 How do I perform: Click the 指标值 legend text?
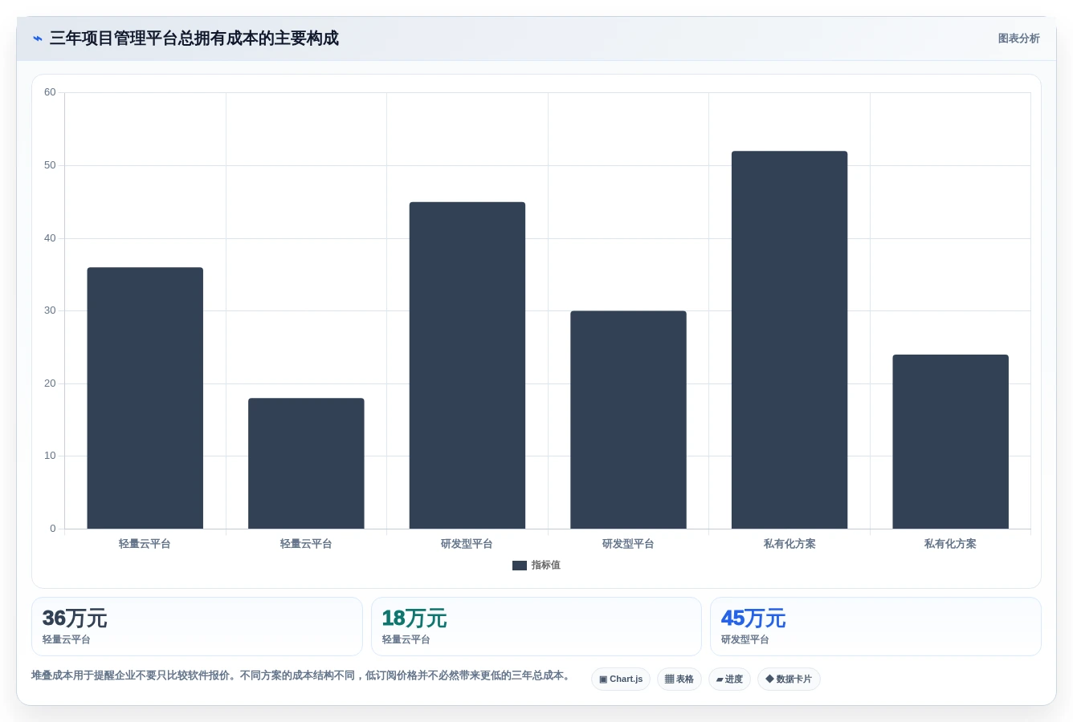(x=546, y=566)
